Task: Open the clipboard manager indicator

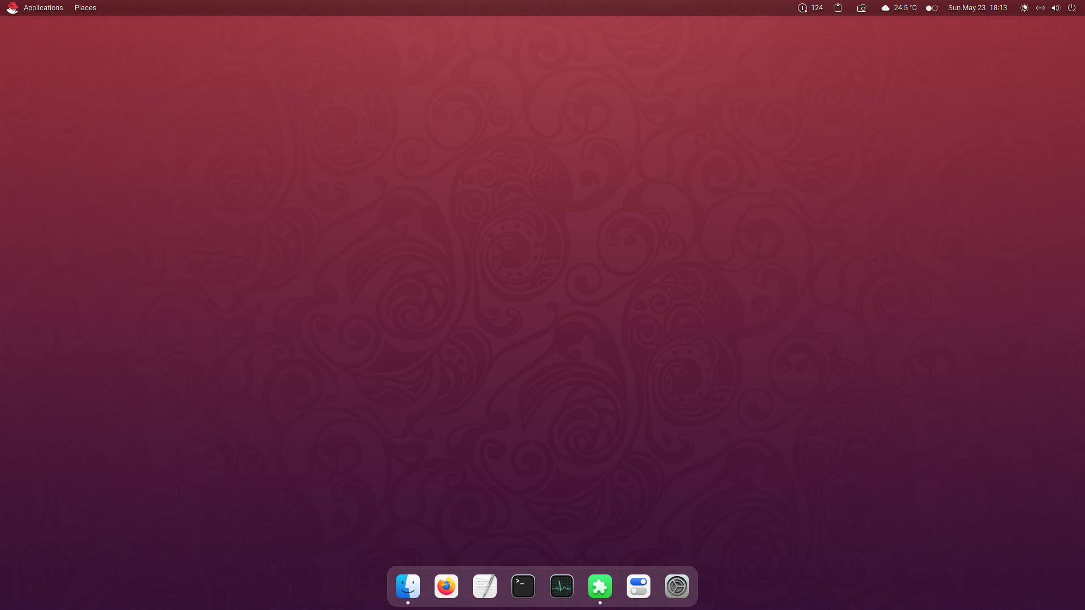Action: [x=838, y=8]
